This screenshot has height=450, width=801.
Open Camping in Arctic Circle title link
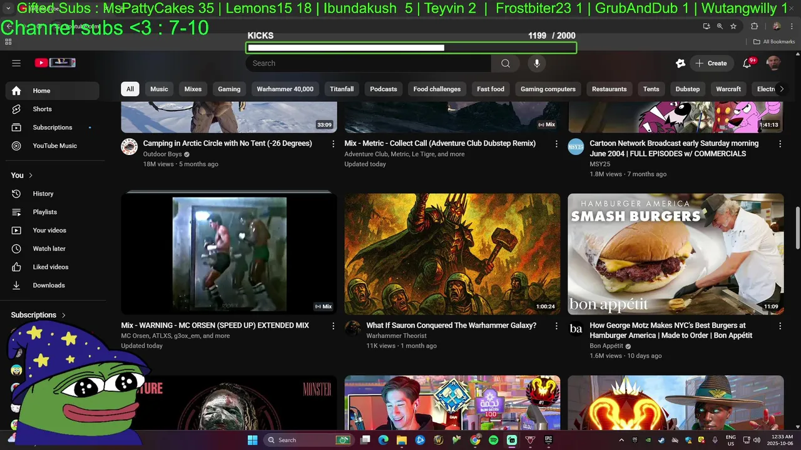pyautogui.click(x=228, y=143)
